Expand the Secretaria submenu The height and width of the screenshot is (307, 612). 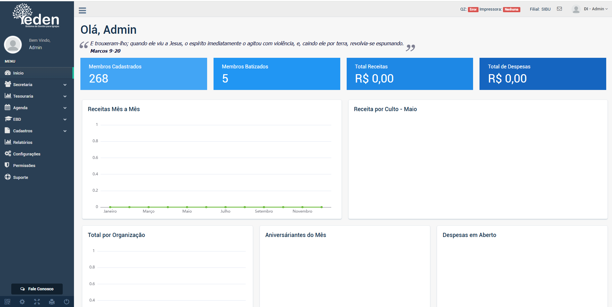coord(35,85)
